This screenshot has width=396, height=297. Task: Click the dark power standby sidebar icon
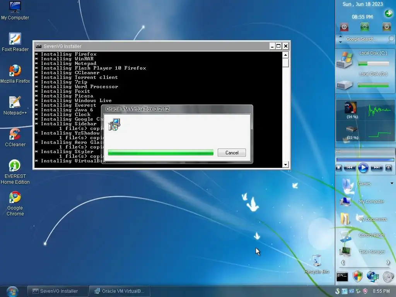pos(386,27)
